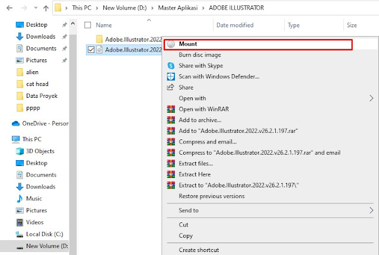Open recent locations dropdown arrow
The height and width of the screenshot is (255, 379).
click(36, 8)
